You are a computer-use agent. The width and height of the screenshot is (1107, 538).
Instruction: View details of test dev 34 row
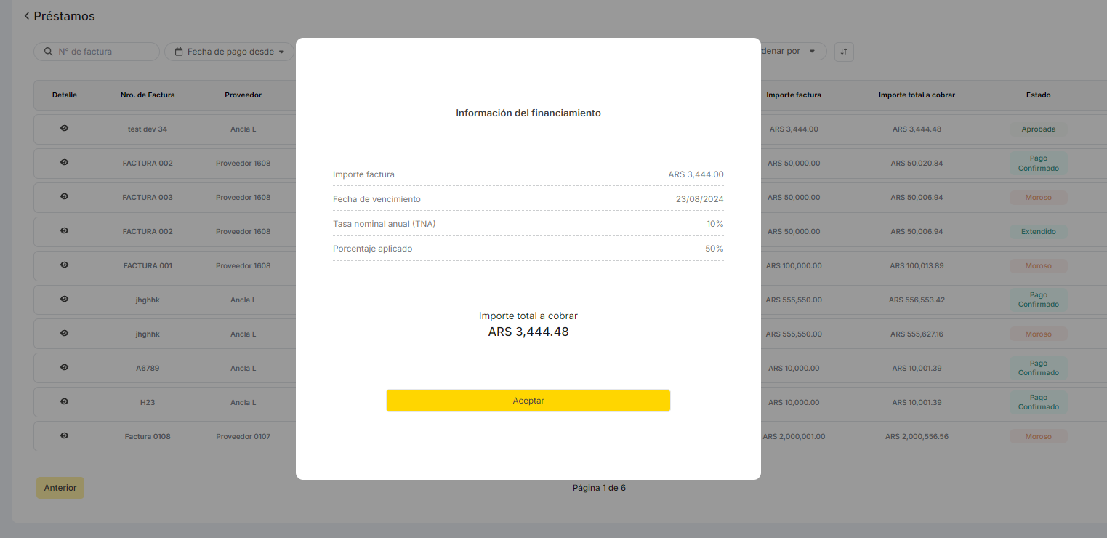(x=64, y=128)
